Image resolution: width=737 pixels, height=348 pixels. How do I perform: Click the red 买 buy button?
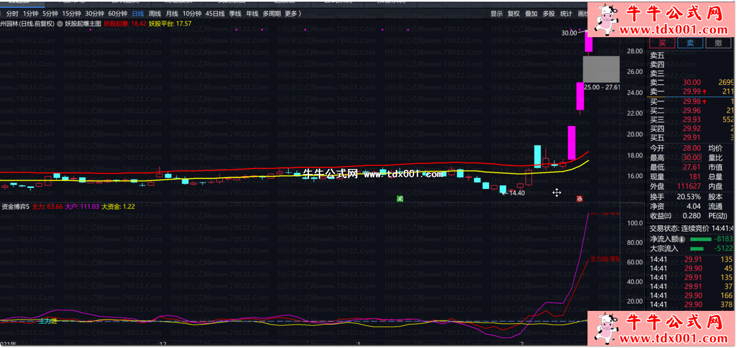[662, 43]
